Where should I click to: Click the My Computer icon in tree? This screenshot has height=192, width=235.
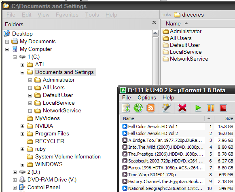15,49
